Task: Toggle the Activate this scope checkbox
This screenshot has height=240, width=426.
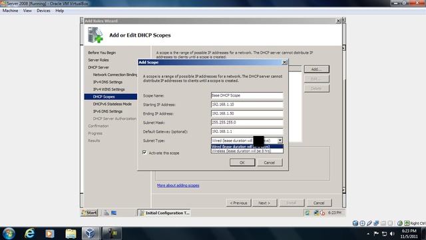Action: (144, 153)
